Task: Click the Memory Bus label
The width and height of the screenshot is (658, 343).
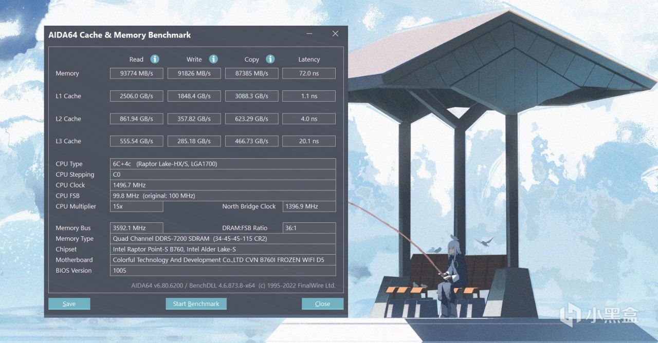Action: pyautogui.click(x=73, y=228)
